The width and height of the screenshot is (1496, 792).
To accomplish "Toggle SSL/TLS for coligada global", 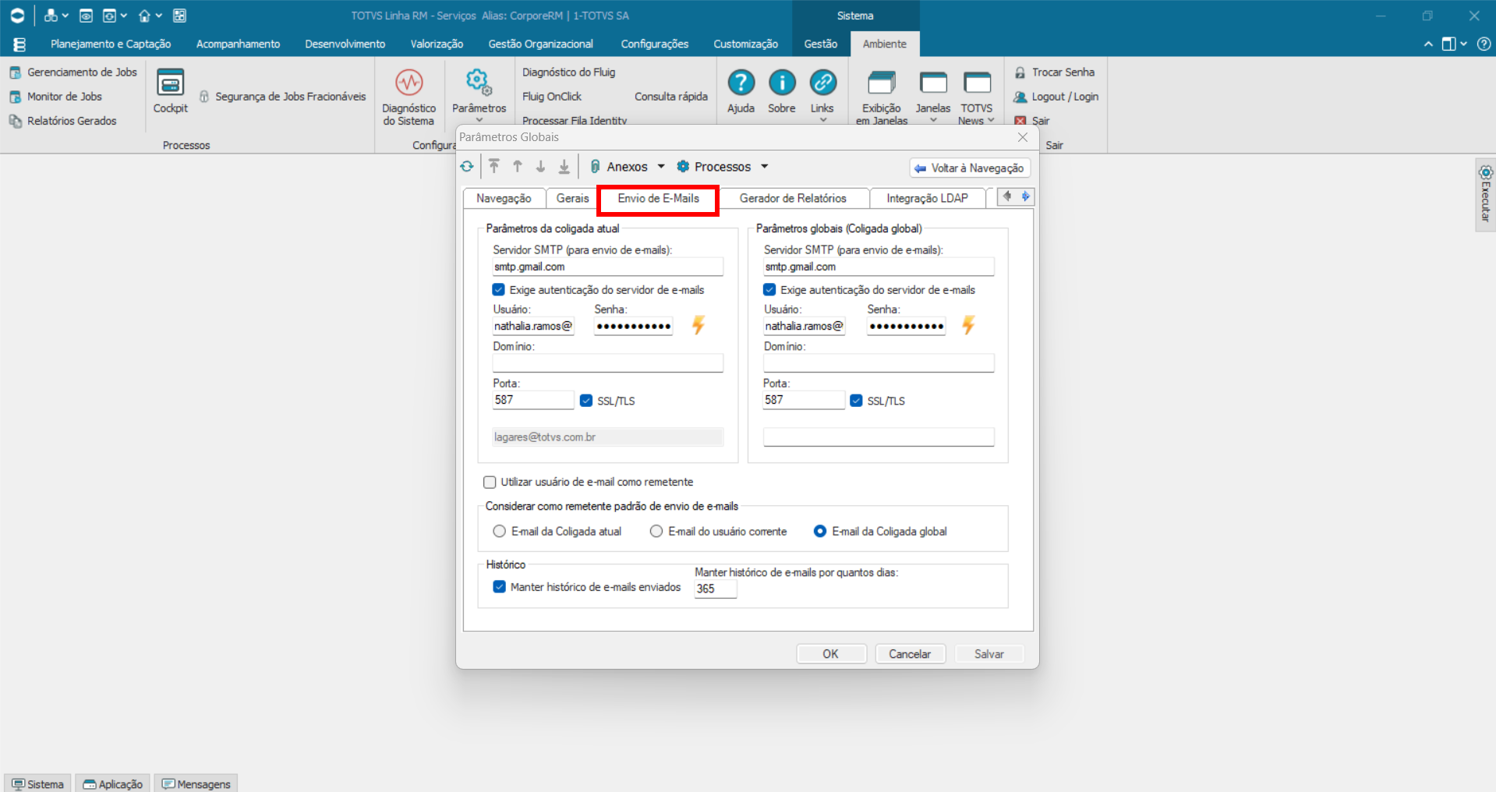I will (856, 401).
